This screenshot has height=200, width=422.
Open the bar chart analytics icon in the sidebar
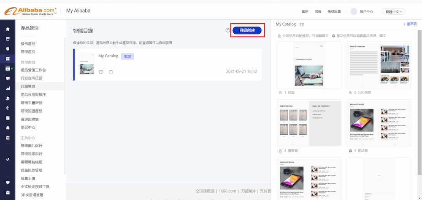[8, 88]
